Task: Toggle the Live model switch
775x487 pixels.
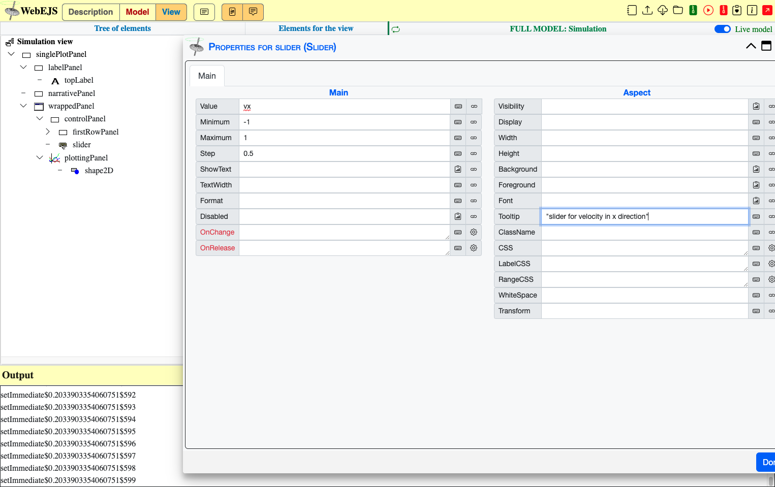Action: pyautogui.click(x=723, y=29)
